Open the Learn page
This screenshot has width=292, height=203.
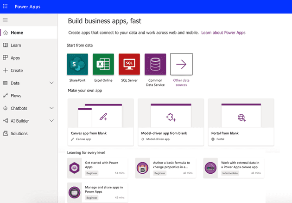pyautogui.click(x=29, y=45)
